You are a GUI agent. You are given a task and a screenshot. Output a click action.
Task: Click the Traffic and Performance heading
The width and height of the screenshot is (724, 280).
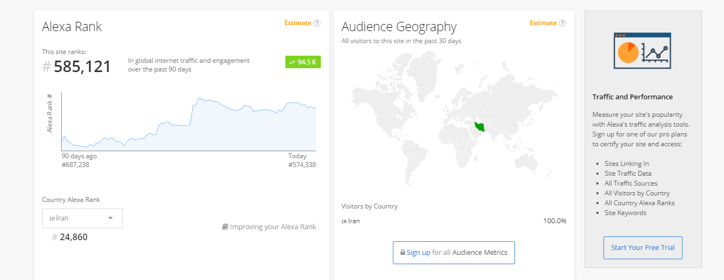coord(632,97)
